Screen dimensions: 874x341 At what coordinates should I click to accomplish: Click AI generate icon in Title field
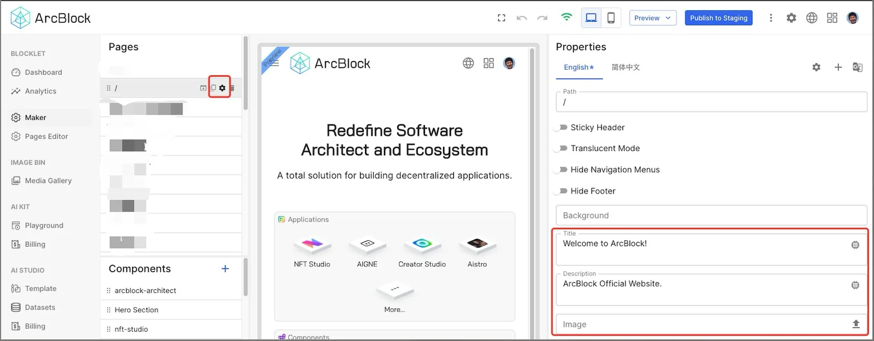(x=855, y=245)
